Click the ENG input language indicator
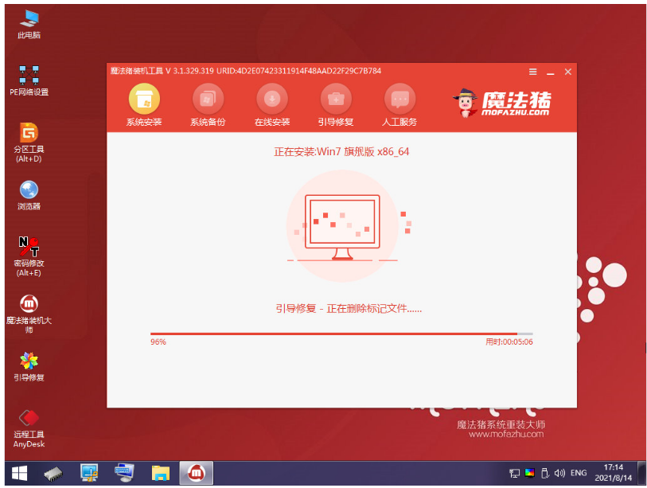647x488 pixels. pyautogui.click(x=579, y=473)
